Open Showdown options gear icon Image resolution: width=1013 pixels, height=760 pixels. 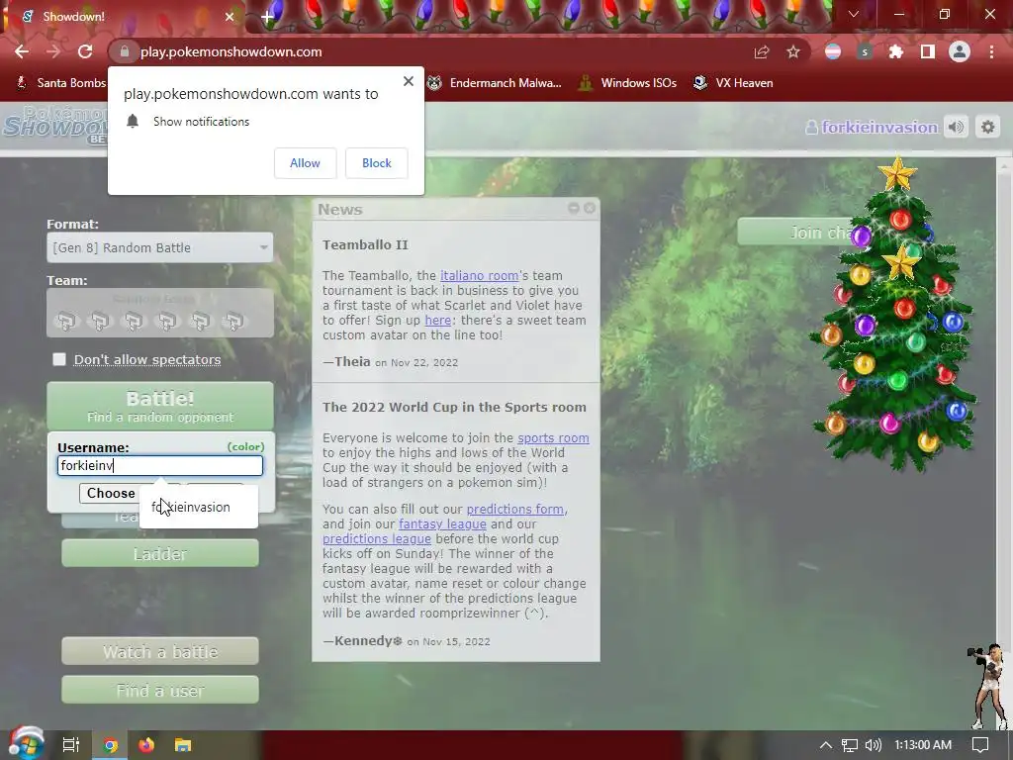click(988, 128)
